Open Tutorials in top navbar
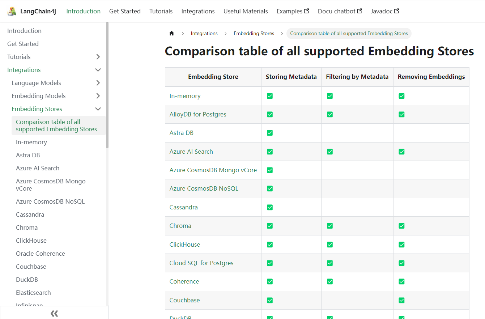 click(161, 11)
